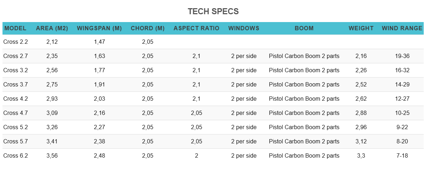The height and width of the screenshot is (169, 428).
Task: Click the WINGSPAN (M) column header
Action: [100, 28]
